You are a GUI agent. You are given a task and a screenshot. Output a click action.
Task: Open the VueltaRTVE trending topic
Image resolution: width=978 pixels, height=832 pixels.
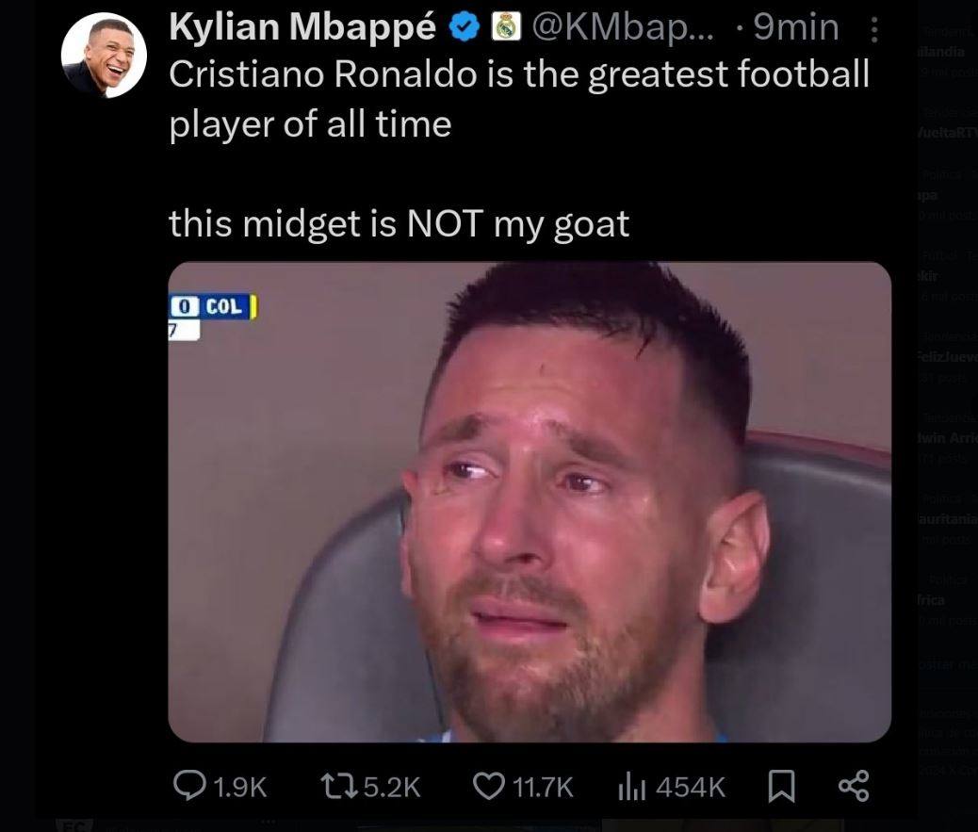[947, 134]
